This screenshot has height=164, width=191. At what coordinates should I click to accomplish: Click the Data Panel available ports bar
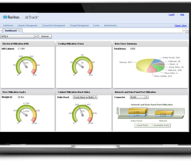138,111
